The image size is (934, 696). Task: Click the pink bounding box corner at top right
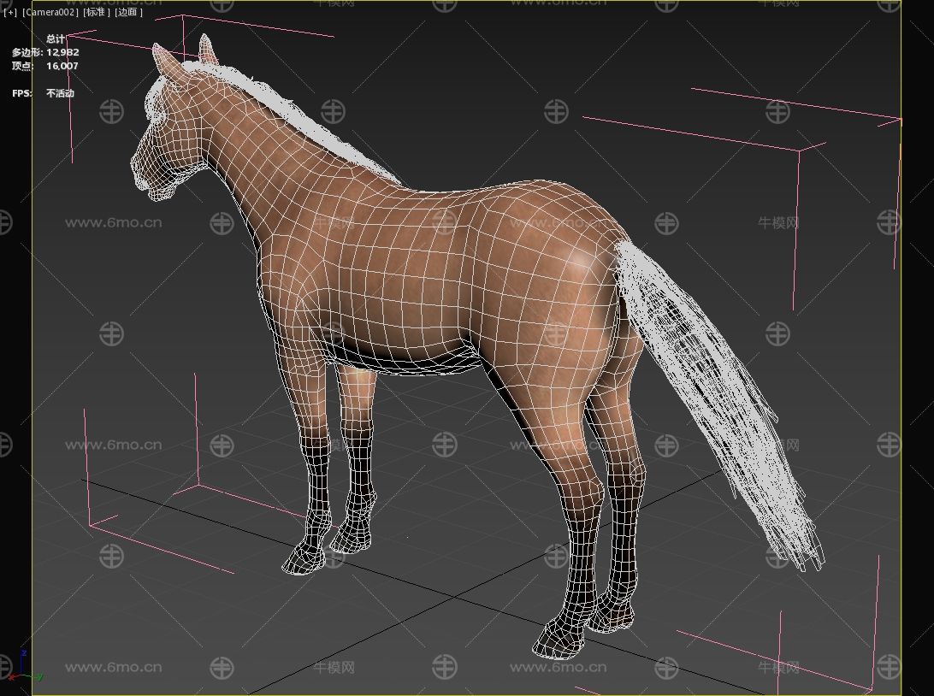tap(898, 121)
